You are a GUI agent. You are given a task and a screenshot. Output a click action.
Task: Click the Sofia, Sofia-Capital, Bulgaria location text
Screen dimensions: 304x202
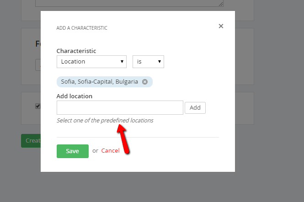(100, 82)
